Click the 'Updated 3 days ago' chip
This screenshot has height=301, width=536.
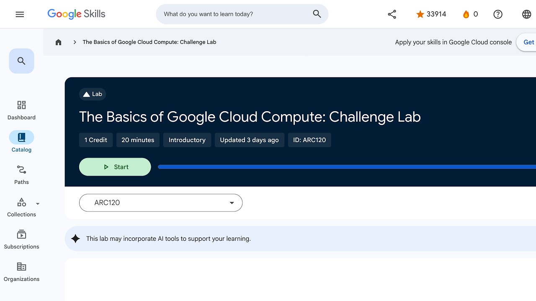tap(249, 140)
